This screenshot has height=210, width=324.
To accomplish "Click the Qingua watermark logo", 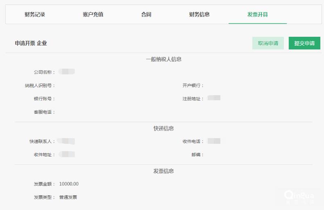I will pos(300,197).
